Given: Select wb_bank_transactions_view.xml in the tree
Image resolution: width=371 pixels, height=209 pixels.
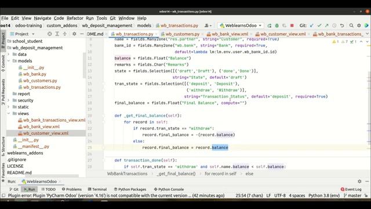Looking at the screenshot, I should pos(54,120).
